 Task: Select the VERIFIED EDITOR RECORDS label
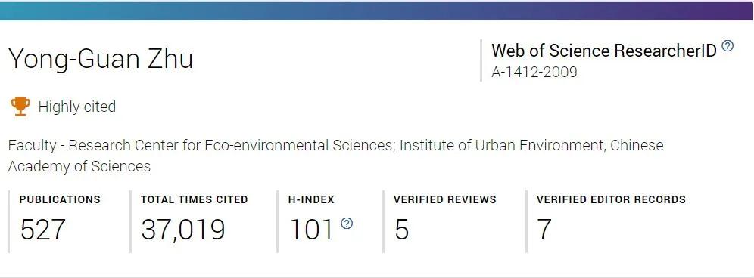pyautogui.click(x=611, y=199)
